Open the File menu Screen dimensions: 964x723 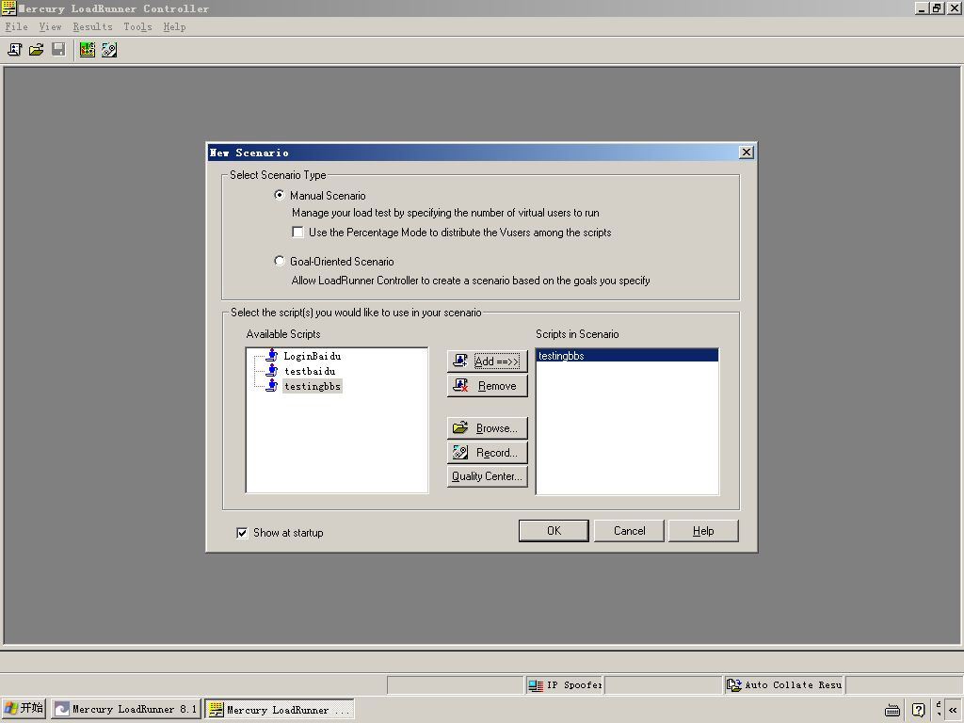click(17, 26)
